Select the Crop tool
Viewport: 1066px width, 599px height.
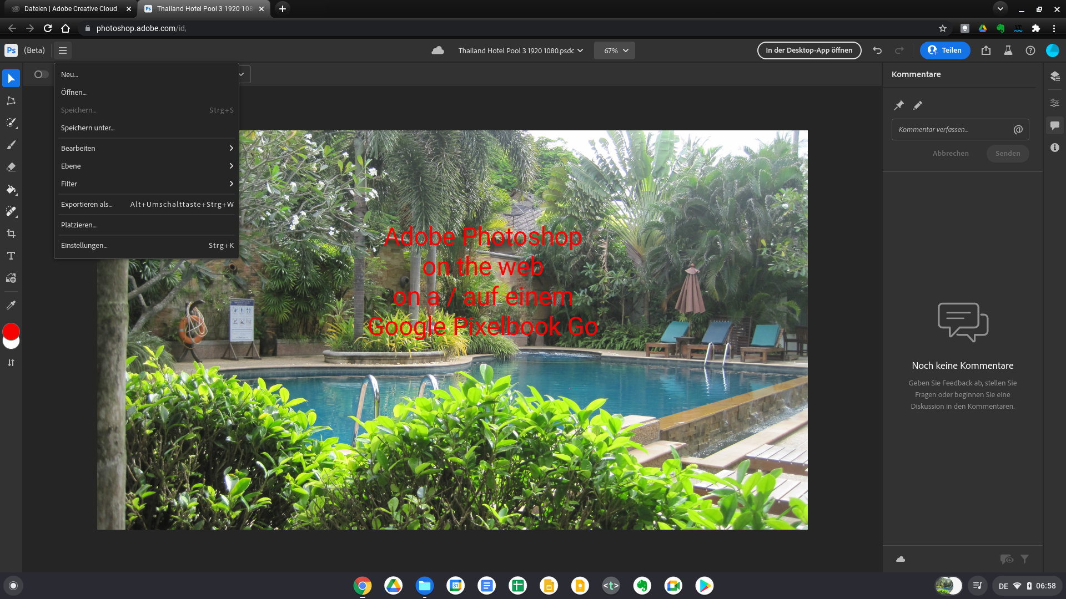pos(11,233)
